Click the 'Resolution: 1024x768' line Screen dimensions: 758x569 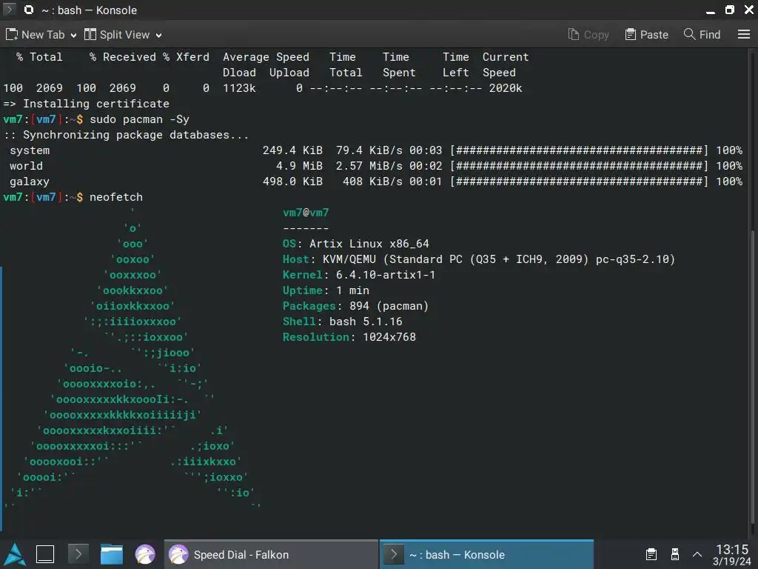tap(349, 337)
